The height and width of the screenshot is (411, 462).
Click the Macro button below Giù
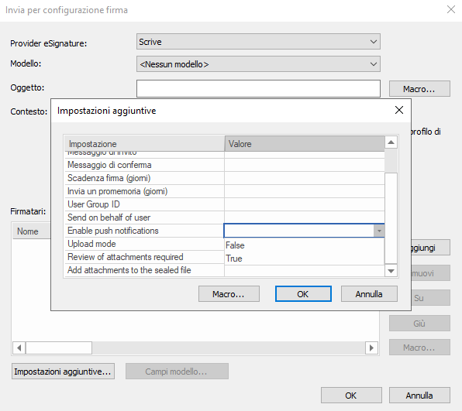coord(419,348)
